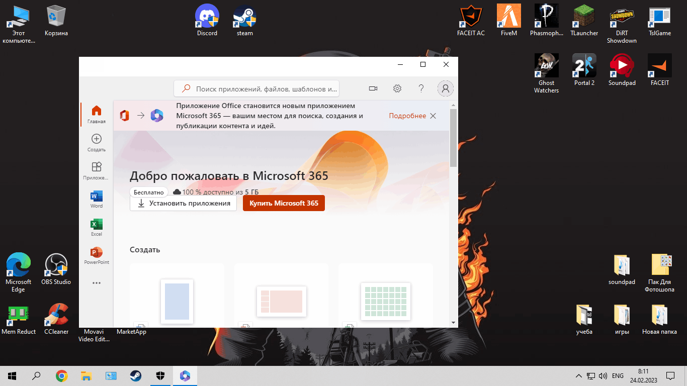
Task: Select the soundpad folder on desktop
Action: click(x=622, y=269)
